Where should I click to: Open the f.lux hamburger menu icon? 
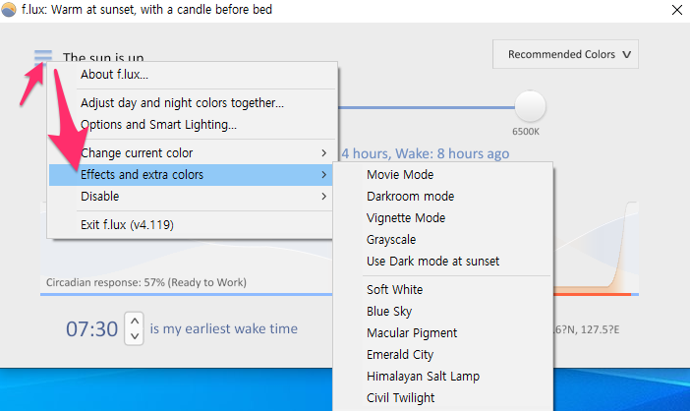pos(43,57)
